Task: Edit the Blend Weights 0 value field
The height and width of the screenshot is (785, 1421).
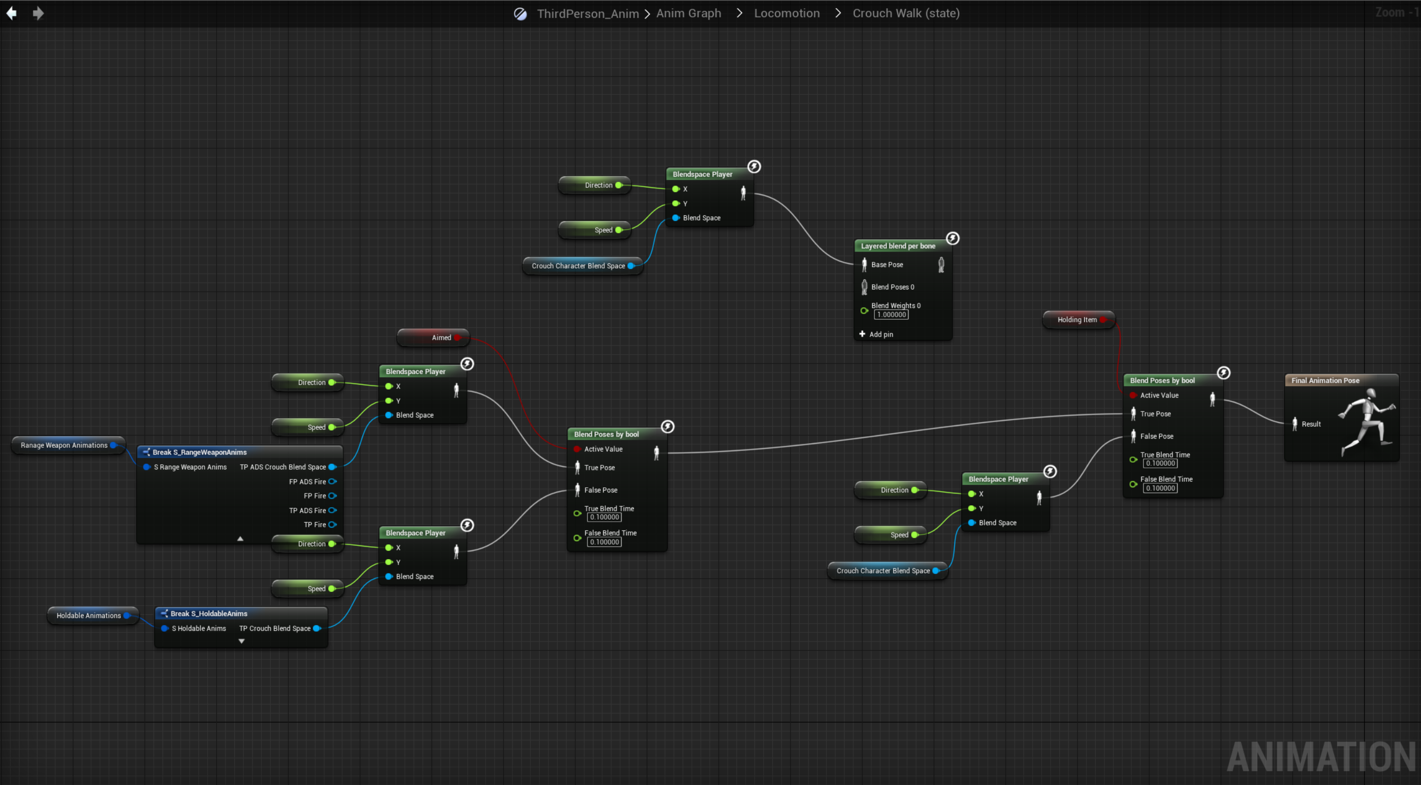Action: (891, 315)
